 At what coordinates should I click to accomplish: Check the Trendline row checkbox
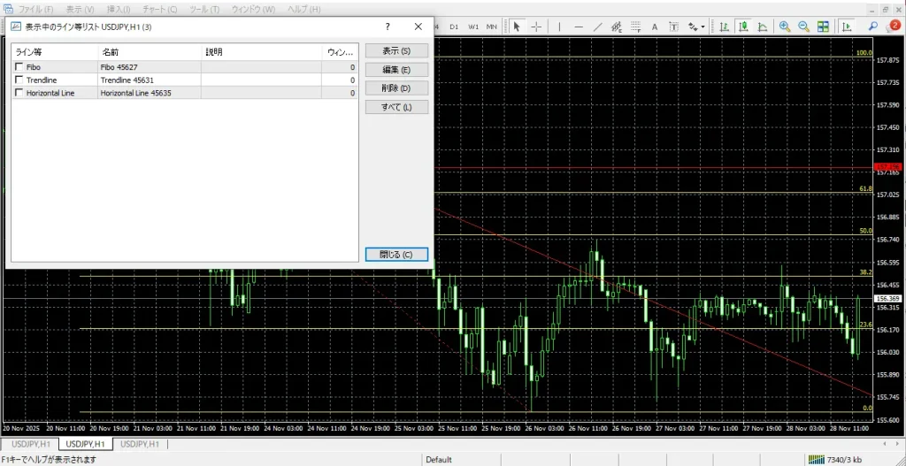[19, 80]
